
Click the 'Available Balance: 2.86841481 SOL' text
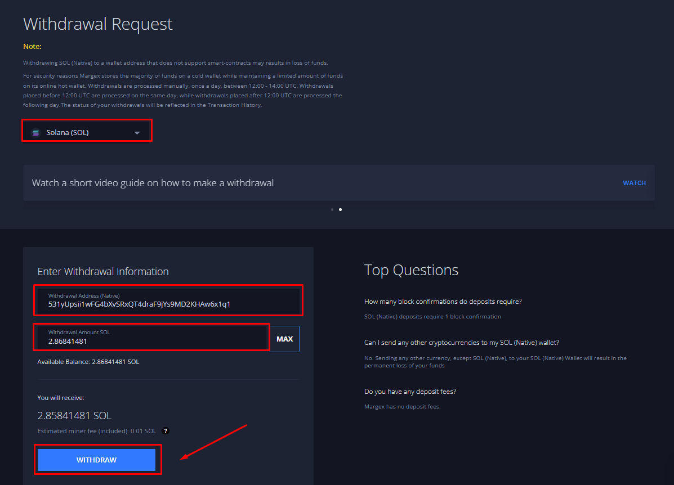click(88, 362)
